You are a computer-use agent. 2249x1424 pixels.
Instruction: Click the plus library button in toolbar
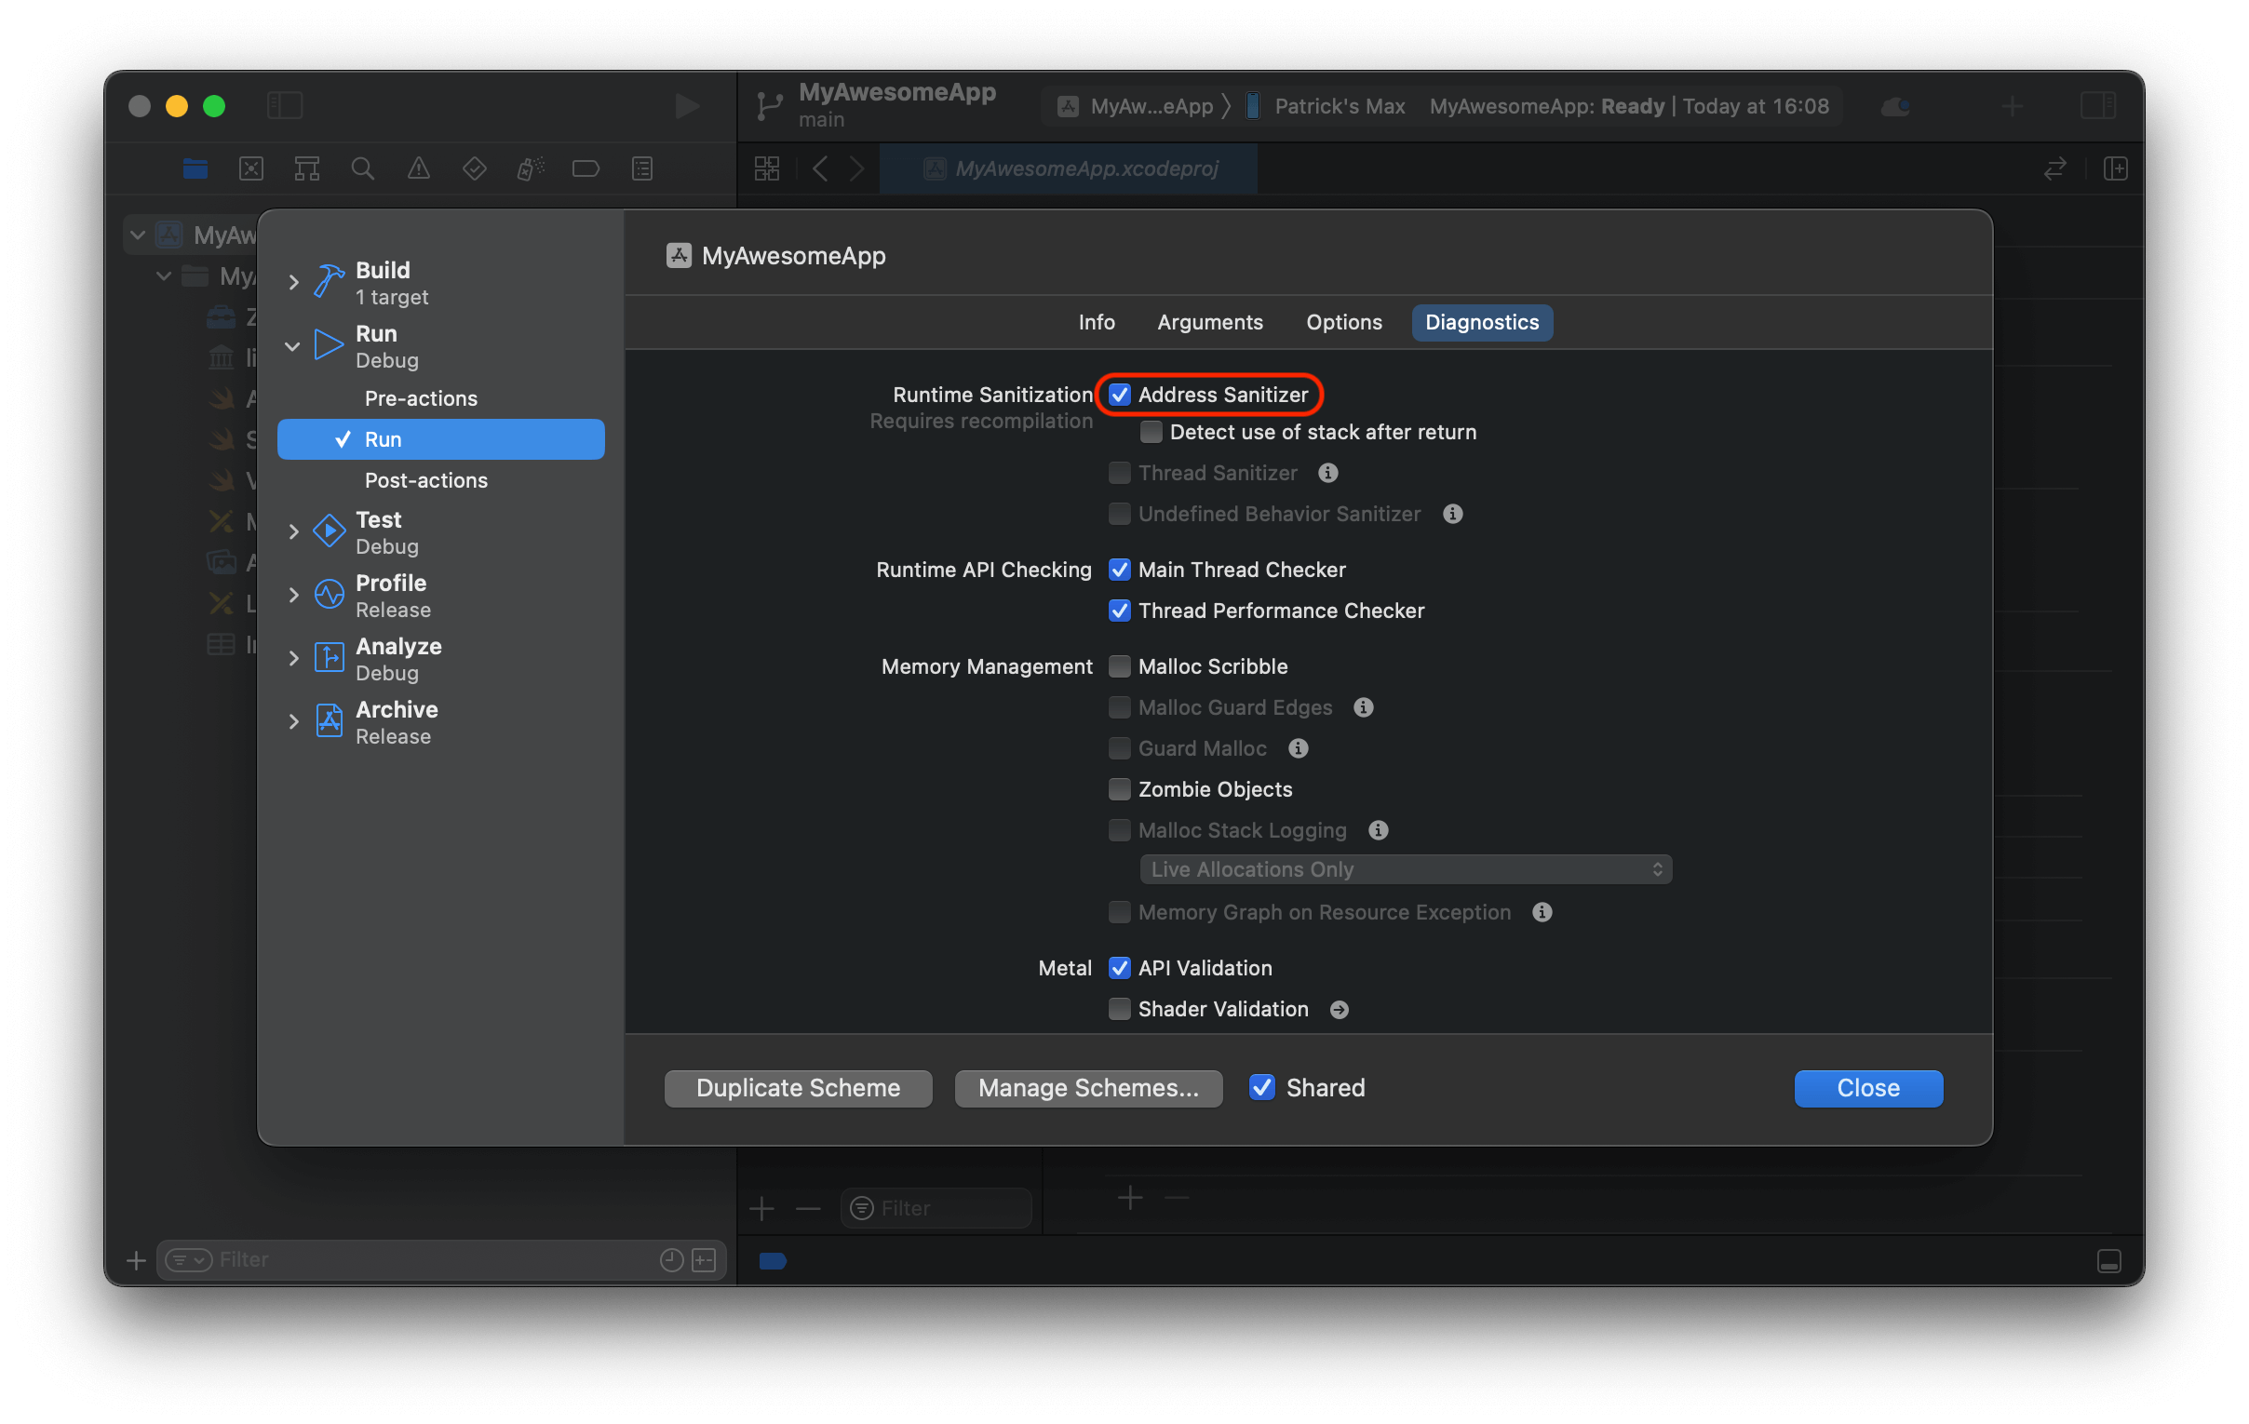click(2013, 106)
